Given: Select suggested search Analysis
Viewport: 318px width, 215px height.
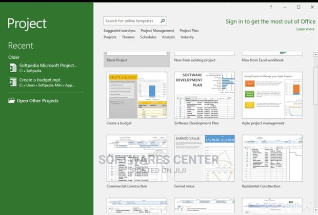Looking at the screenshot, I should click(168, 37).
